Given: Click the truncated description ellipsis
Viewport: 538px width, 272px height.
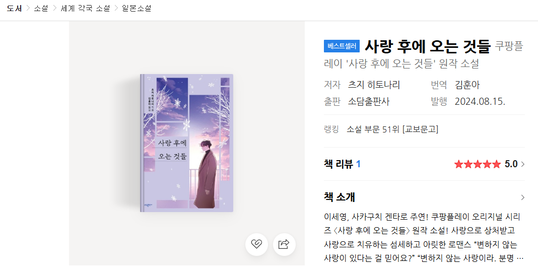Looking at the screenshot, I should (520, 258).
